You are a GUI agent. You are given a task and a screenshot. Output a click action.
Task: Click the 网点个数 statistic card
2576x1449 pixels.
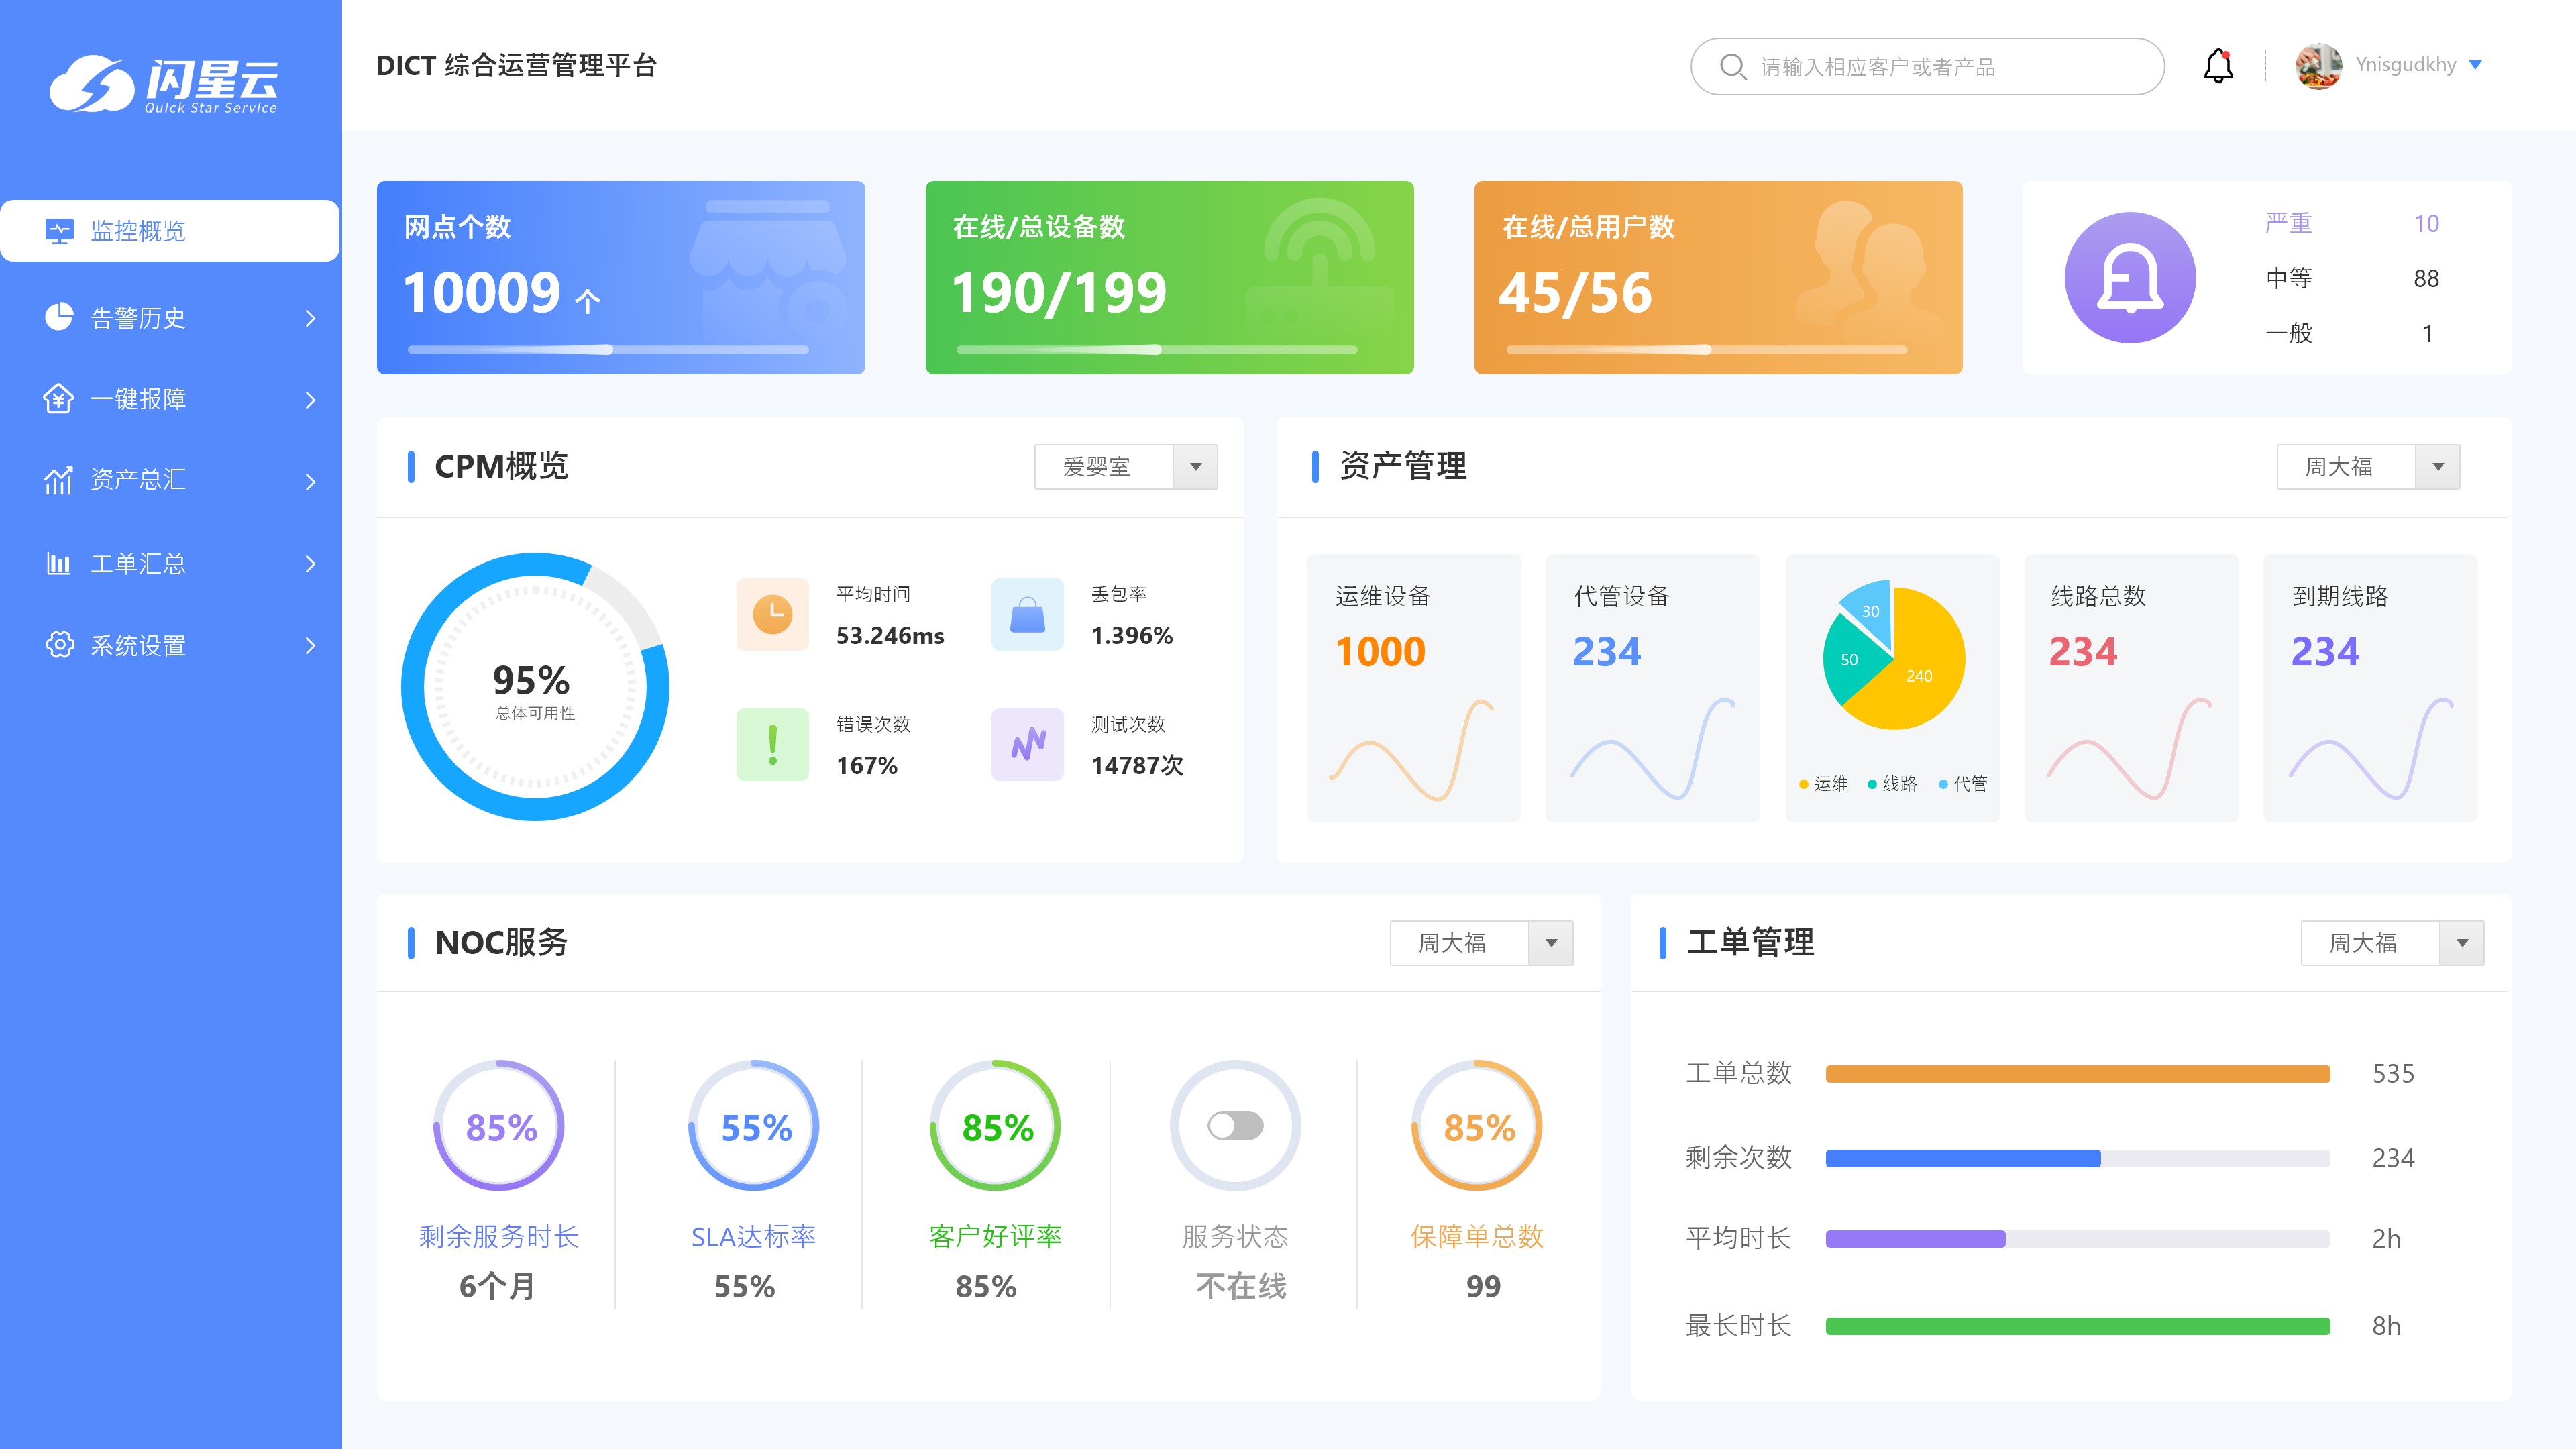coord(620,277)
